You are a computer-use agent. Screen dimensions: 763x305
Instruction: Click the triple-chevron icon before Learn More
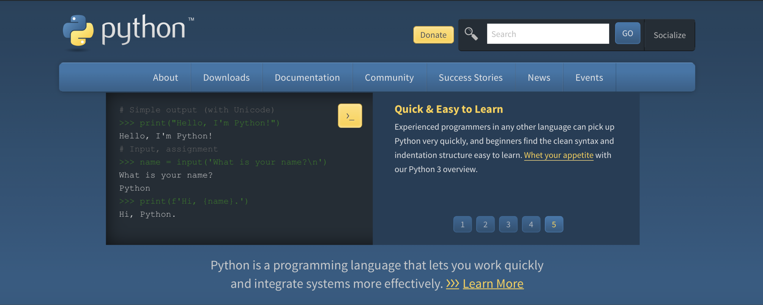point(452,284)
